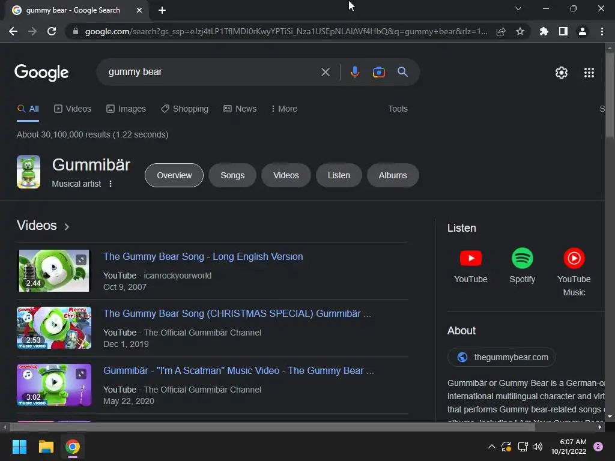Viewport: 615px width, 461px height.
Task: Bookmark this page with the star
Action: tap(520, 31)
